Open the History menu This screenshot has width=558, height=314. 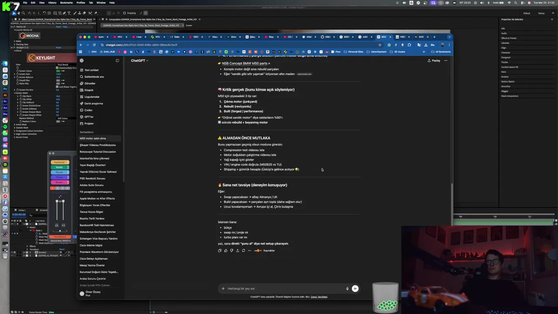[x=52, y=3]
